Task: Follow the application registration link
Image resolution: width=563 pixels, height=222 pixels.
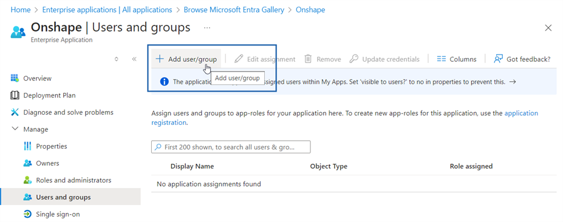Action: coord(345,118)
